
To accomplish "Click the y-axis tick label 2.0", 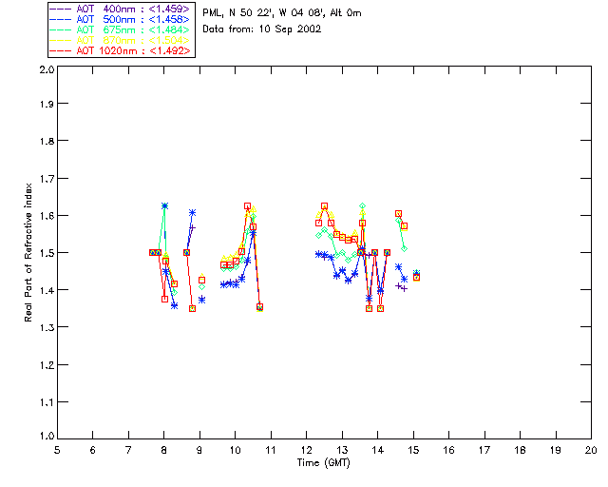I will point(47,69).
